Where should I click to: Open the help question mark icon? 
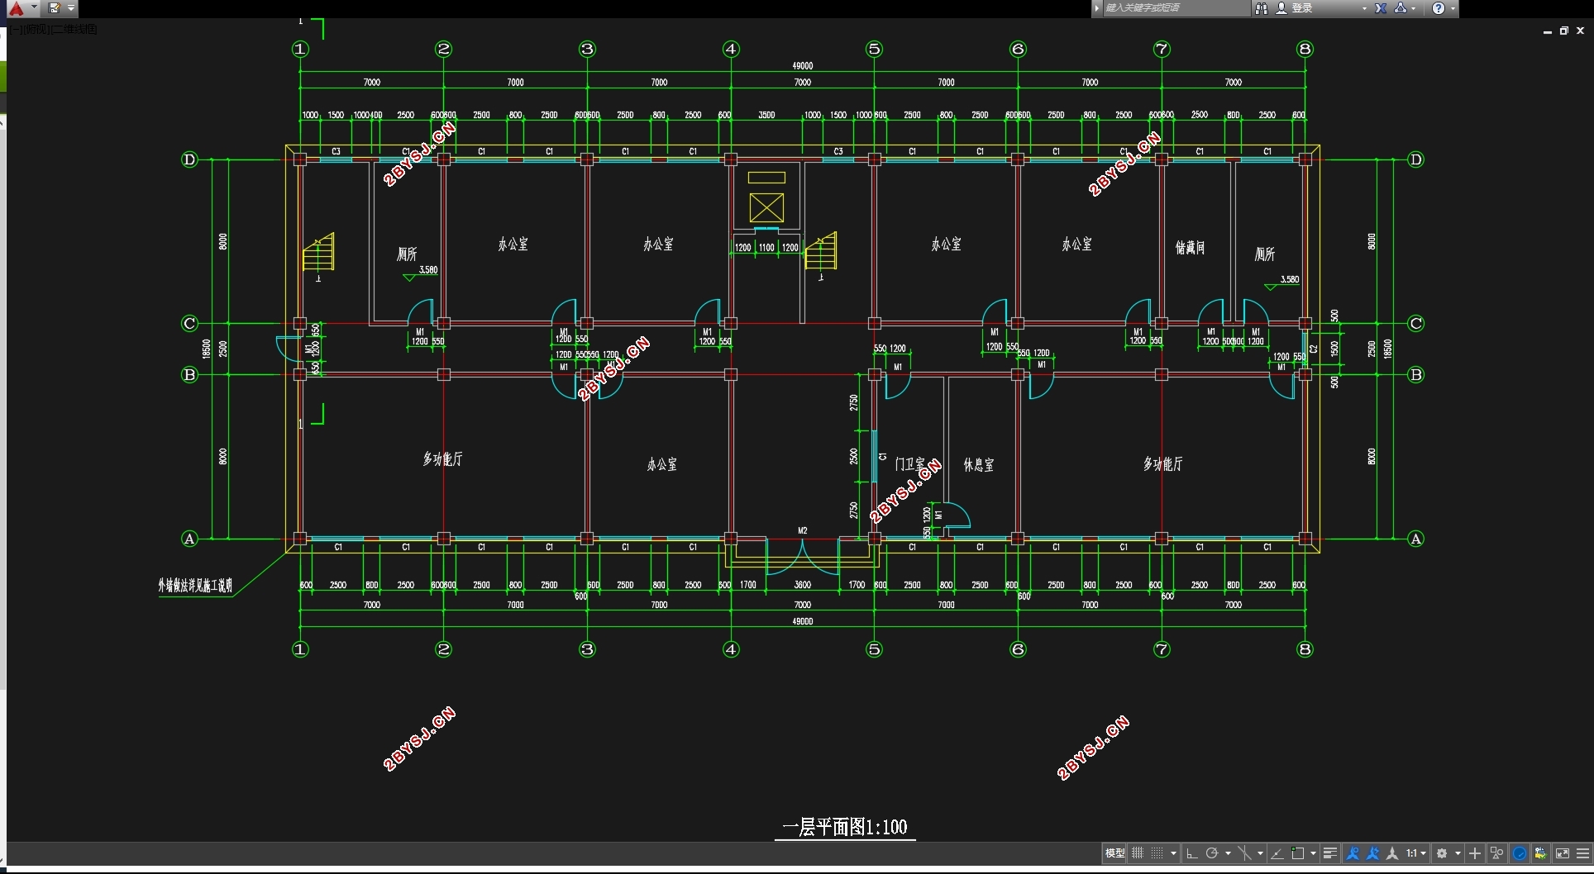click(1439, 8)
